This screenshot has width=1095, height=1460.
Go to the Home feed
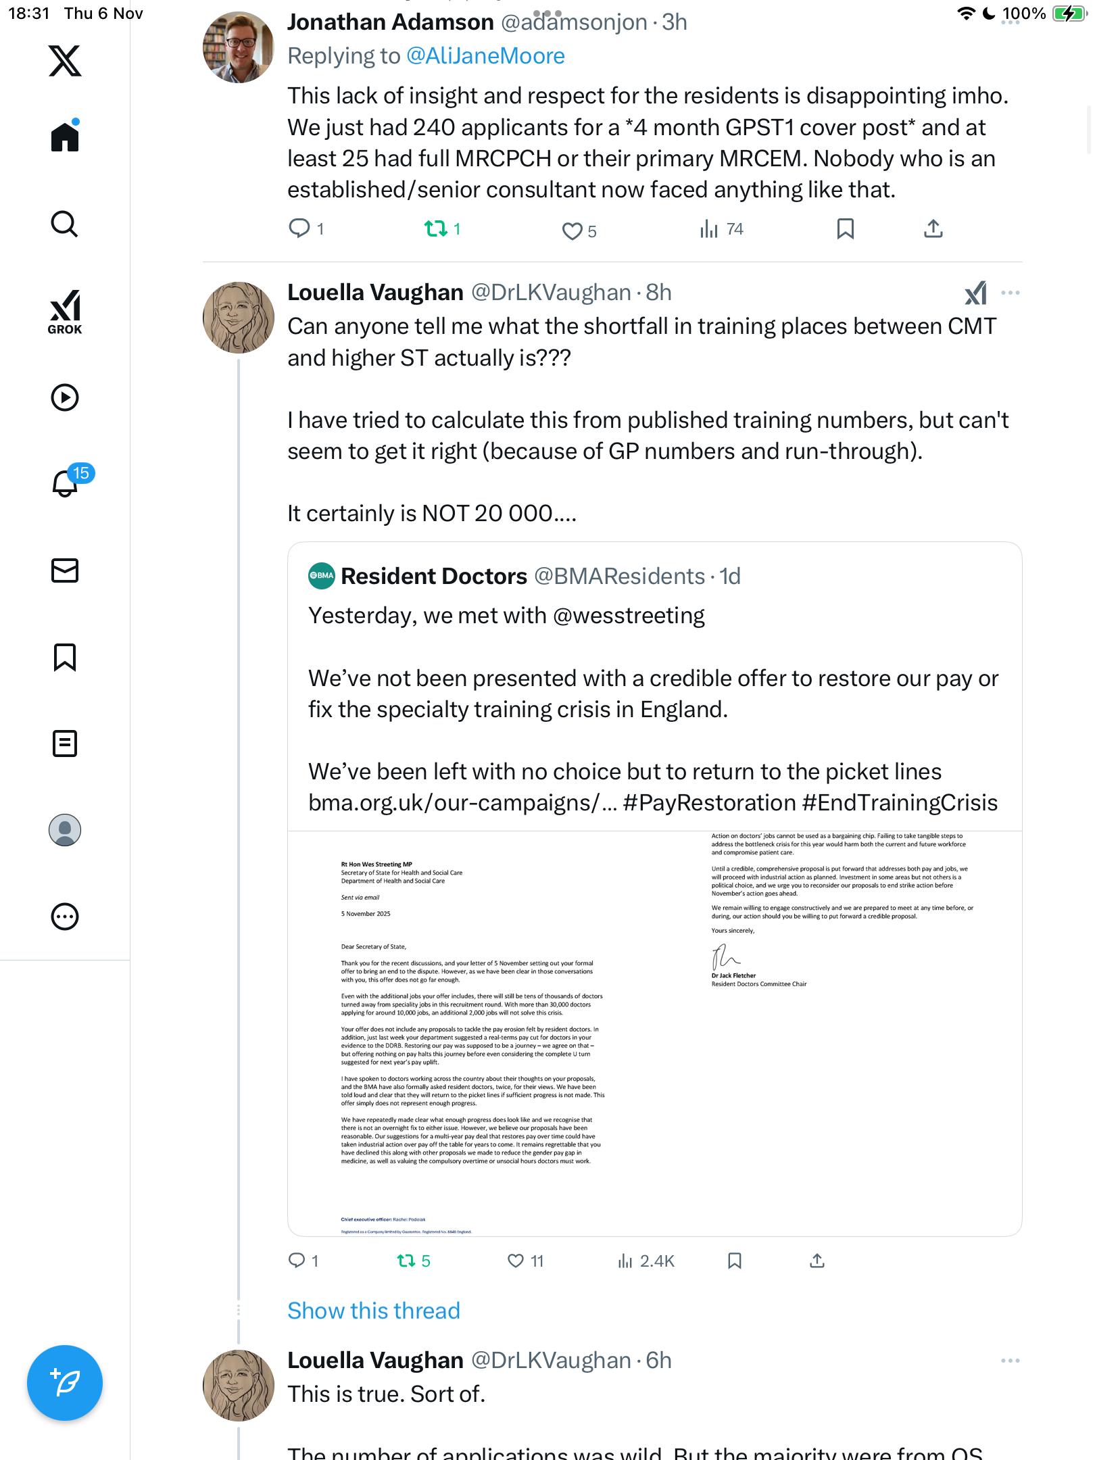(x=65, y=137)
